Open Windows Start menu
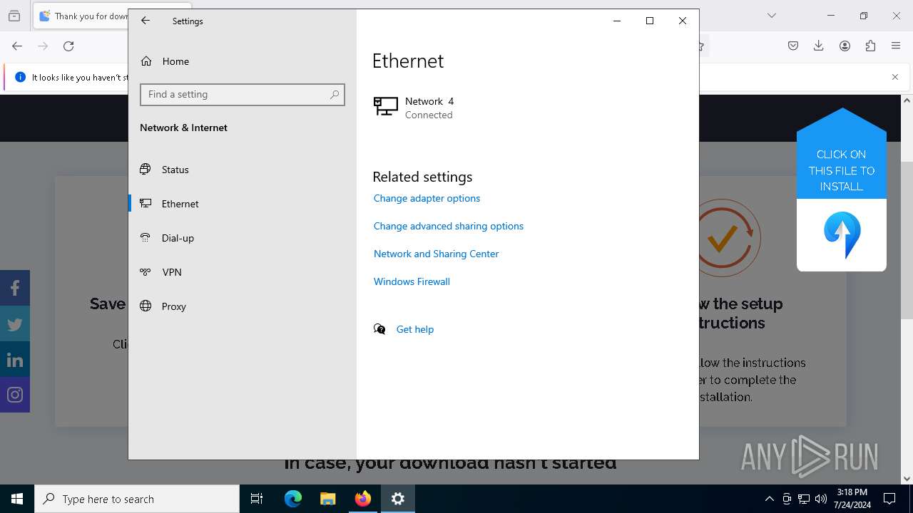This screenshot has height=513, width=913. (x=17, y=499)
